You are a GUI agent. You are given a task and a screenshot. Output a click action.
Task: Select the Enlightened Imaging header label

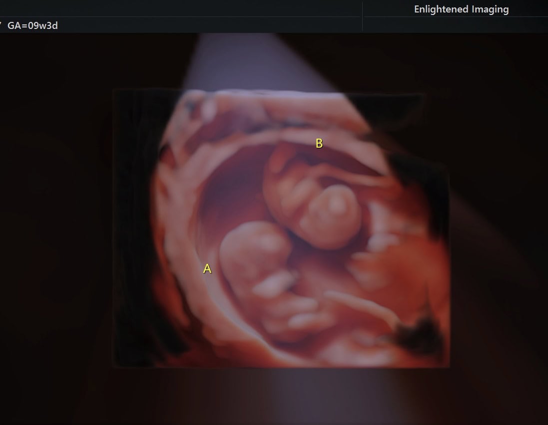tap(461, 9)
